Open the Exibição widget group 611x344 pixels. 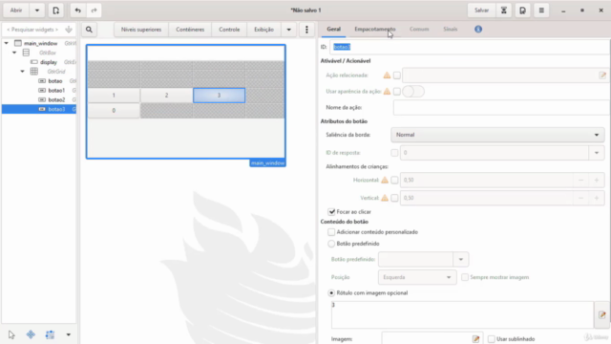pyautogui.click(x=263, y=30)
